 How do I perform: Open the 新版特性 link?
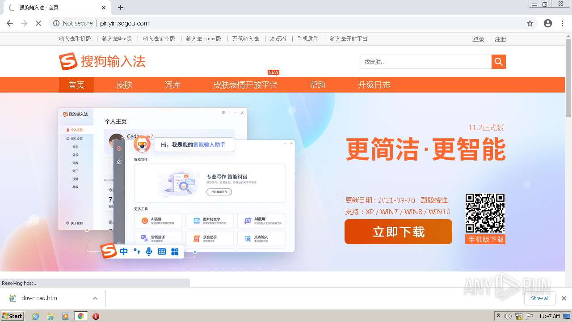point(434,200)
